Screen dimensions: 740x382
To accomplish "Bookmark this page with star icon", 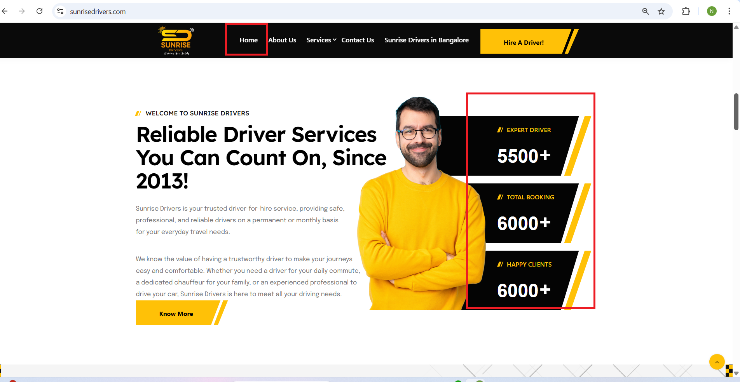I will [x=661, y=12].
